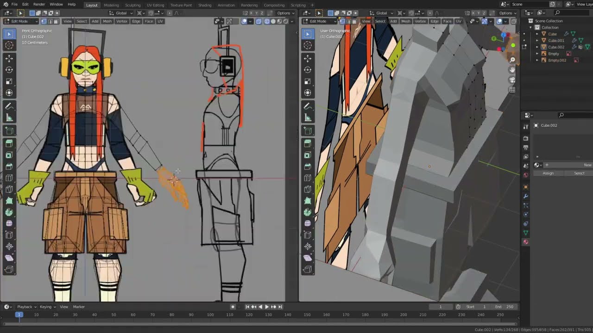
Task: Open the Modifier properties wrench tab
Action: click(526, 196)
